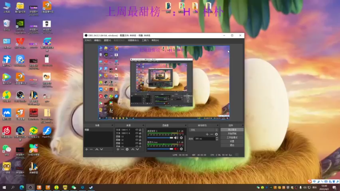Click the streaming button in Controls
The width and height of the screenshot is (340, 191).
(x=232, y=130)
